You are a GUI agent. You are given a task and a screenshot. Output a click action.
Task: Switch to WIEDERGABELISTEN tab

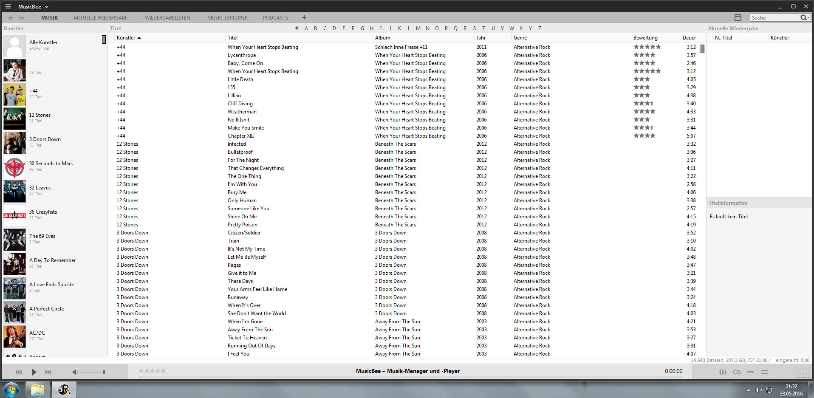167,18
